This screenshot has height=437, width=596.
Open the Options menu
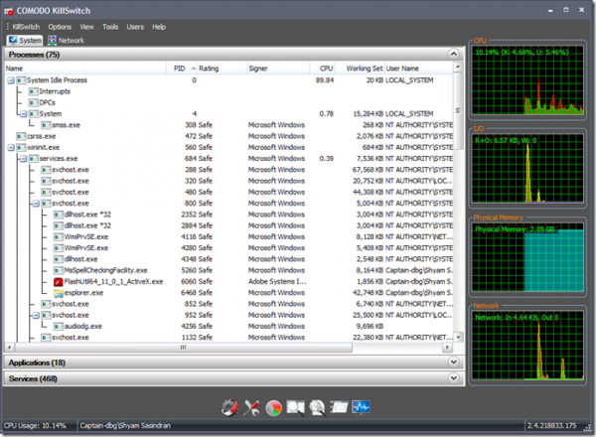click(60, 27)
